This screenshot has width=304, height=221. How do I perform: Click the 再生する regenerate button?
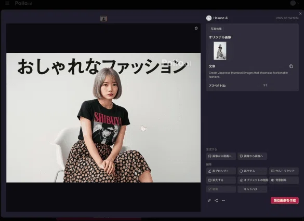(x=252, y=171)
